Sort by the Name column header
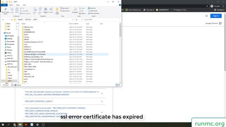This screenshot has width=226, height=127. pos(24,24)
